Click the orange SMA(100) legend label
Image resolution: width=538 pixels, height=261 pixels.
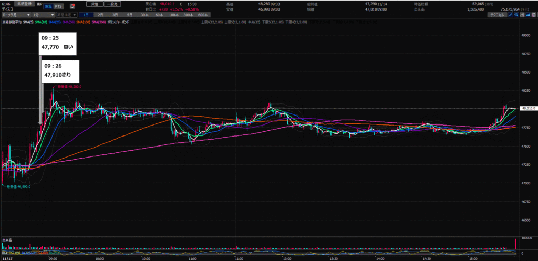click(84, 22)
